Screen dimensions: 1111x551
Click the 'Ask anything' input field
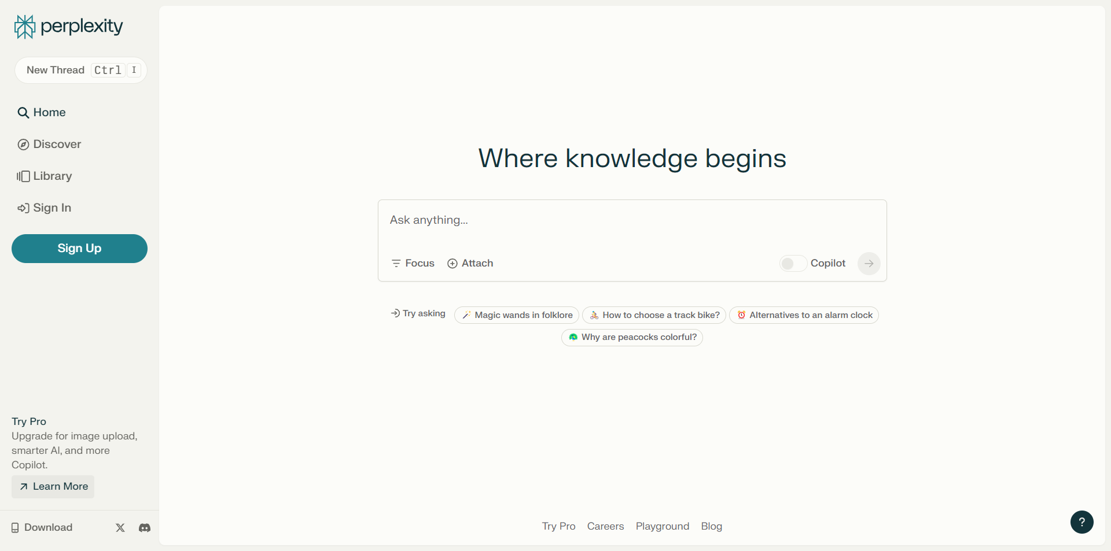click(631, 220)
